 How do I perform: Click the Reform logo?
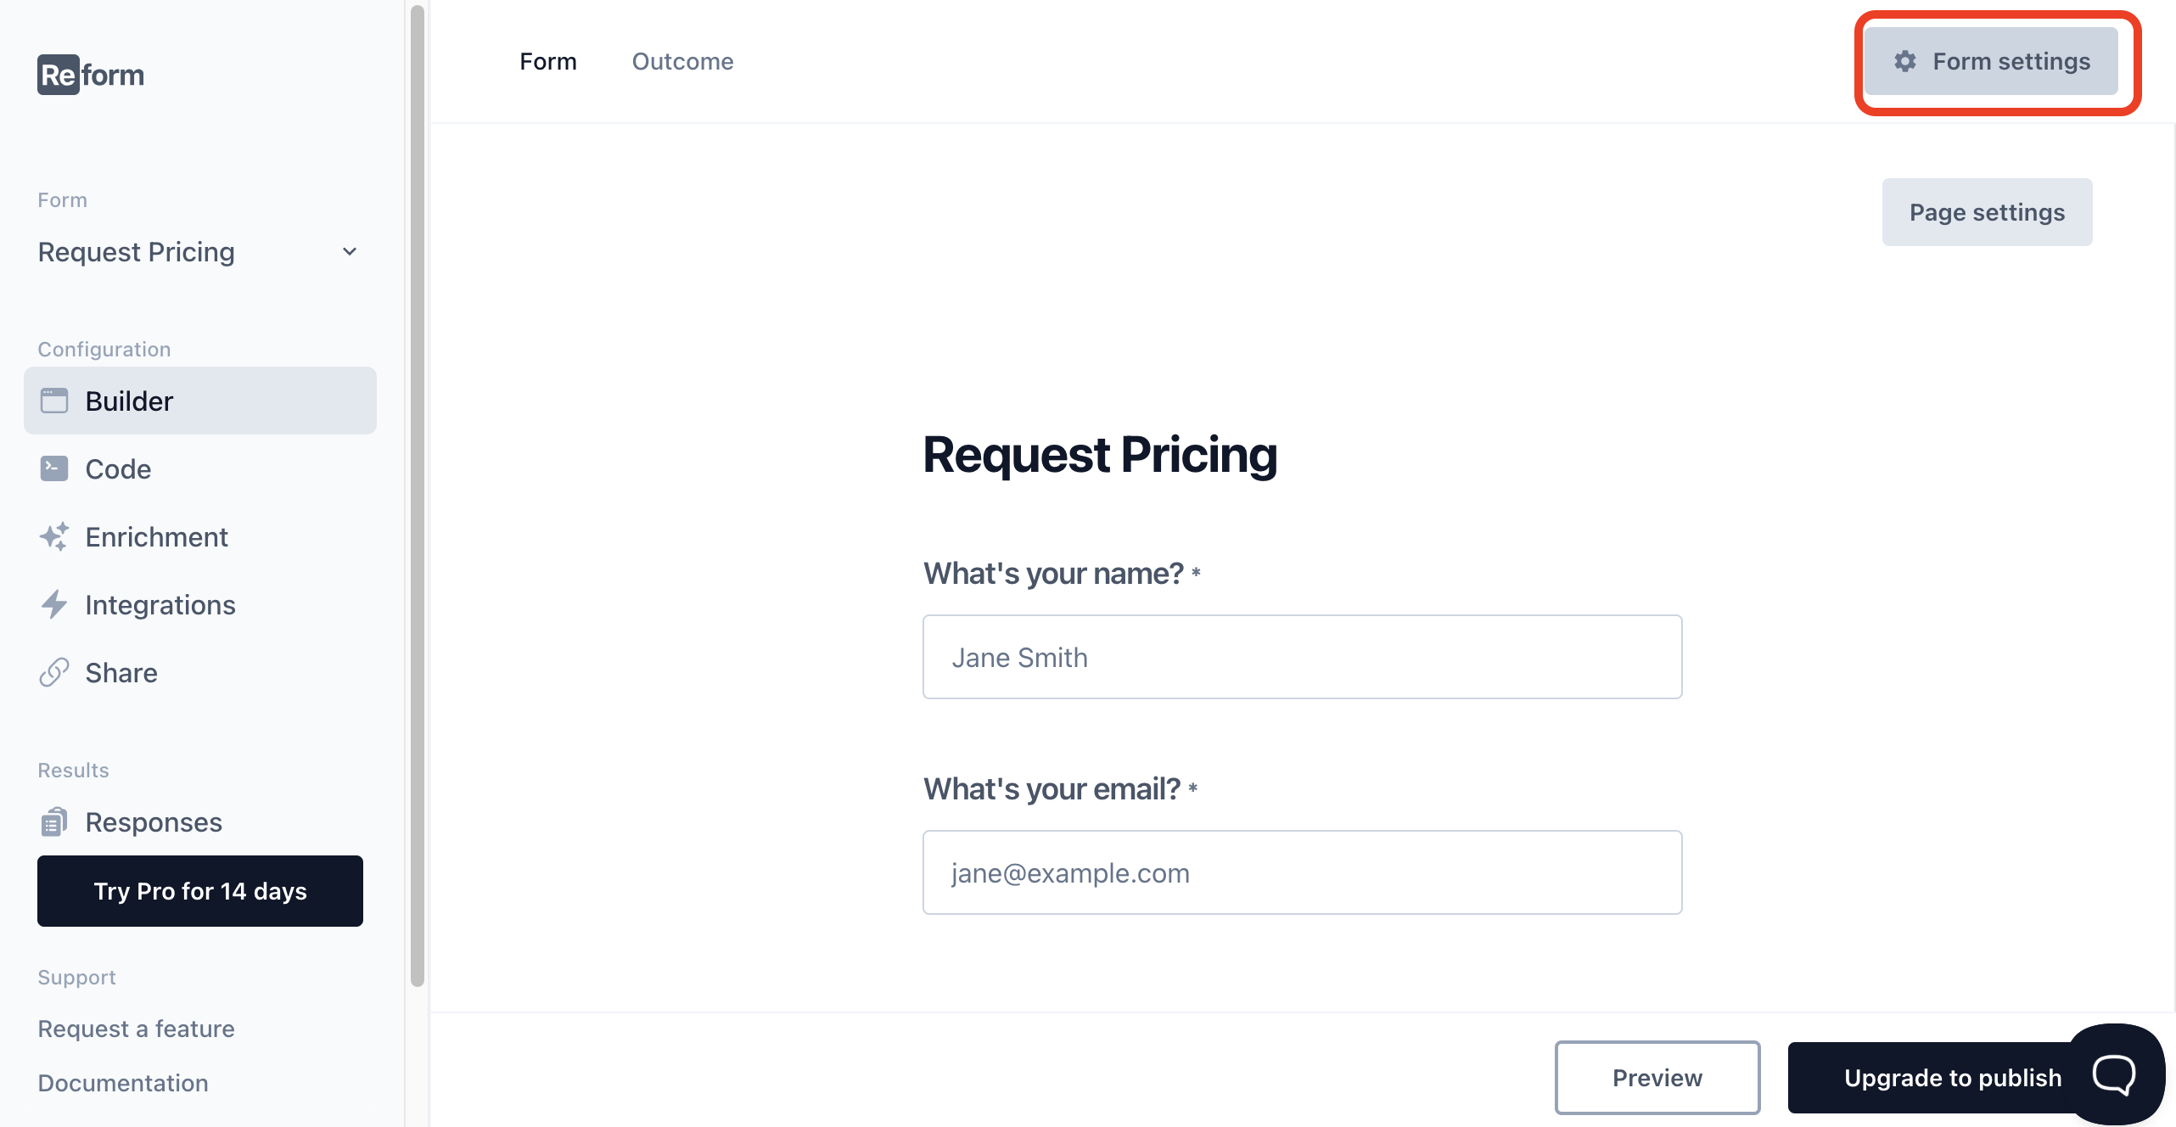(91, 75)
